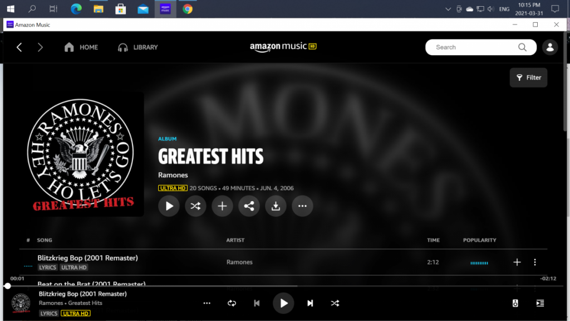
Task: Click the Amazon Music HD logo
Action: coord(283,47)
